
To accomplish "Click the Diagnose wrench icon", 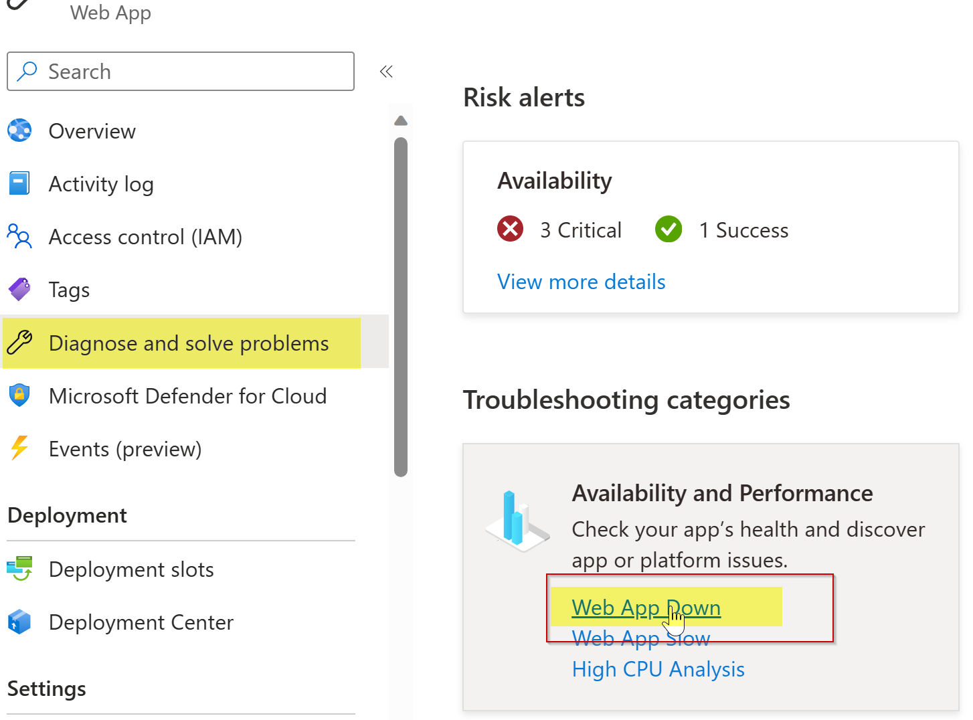I will 19,342.
